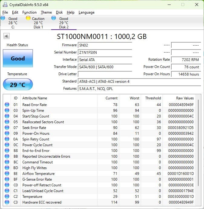
Task: Click the CrystalDiskInfo app icon in title bar
Action: 5,5
